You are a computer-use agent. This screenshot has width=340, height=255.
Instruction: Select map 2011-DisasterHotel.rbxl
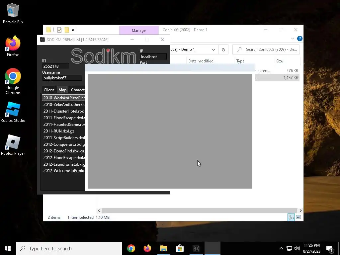coord(63,111)
